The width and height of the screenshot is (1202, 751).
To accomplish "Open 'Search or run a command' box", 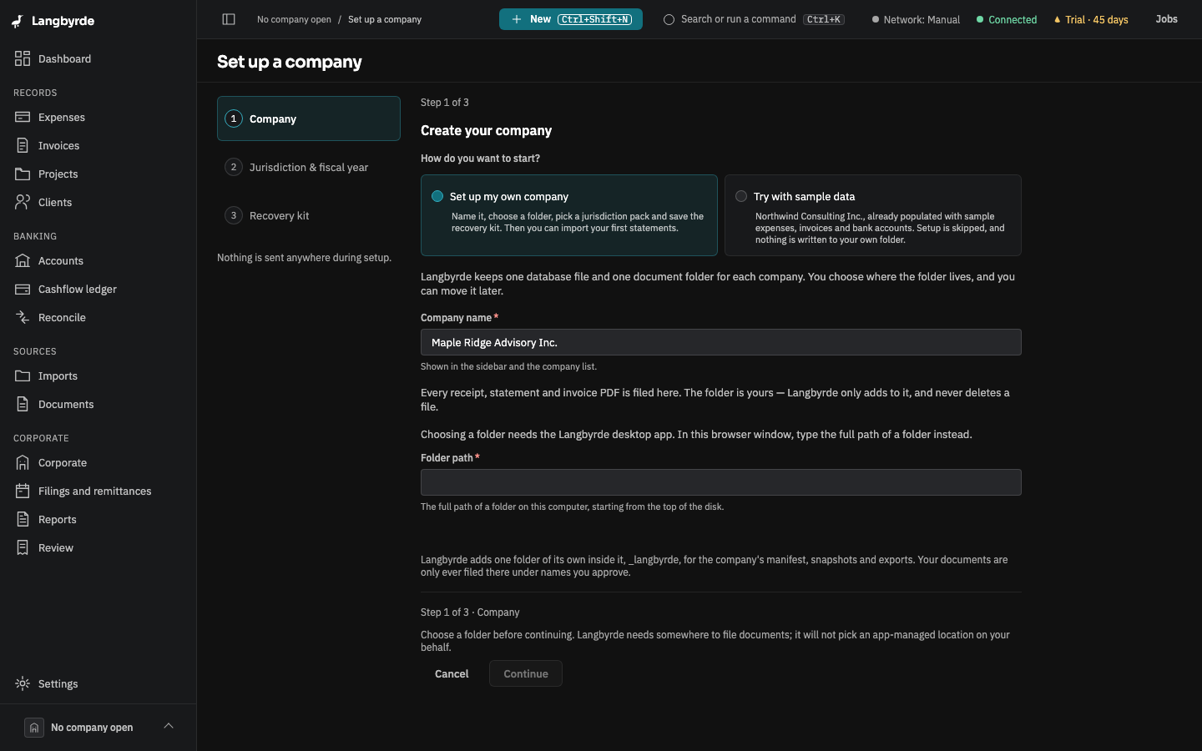I will [754, 19].
